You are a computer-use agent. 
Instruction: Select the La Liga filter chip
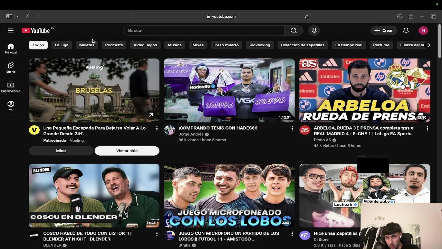(61, 45)
